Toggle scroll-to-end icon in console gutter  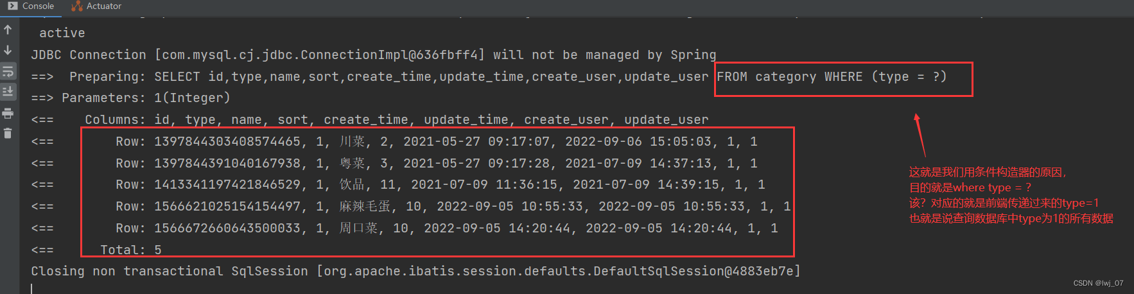pos(8,92)
